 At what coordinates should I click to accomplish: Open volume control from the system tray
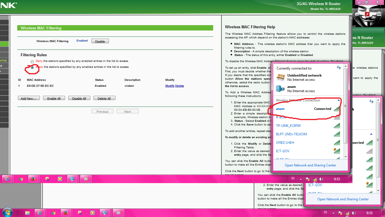[x=354, y=212]
